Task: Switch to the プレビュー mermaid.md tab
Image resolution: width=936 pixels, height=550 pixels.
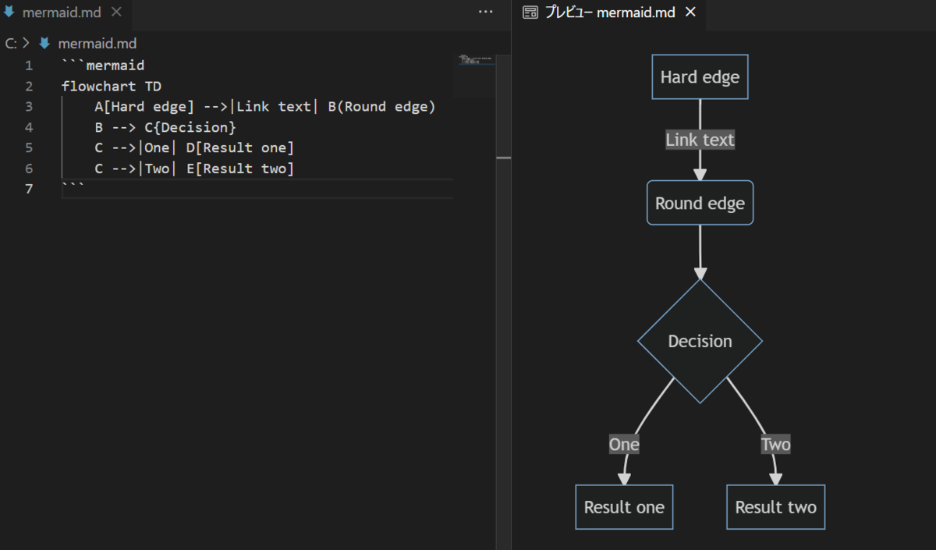Action: (x=610, y=12)
